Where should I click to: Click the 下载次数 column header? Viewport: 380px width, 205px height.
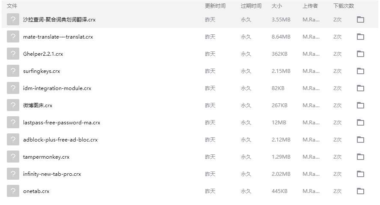point(344,6)
